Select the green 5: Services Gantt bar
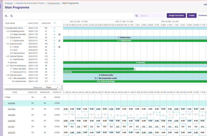The height and width of the screenshot is (136, 207). click(135, 63)
